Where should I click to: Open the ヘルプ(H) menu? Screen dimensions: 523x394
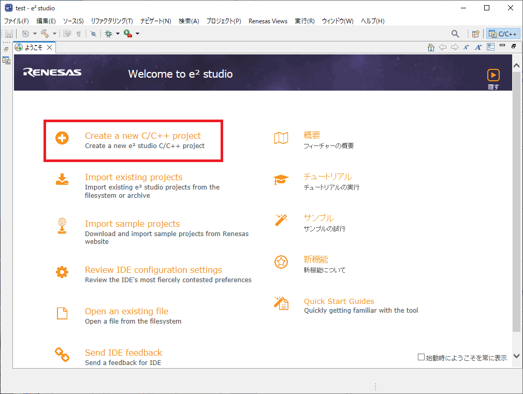pyautogui.click(x=372, y=21)
